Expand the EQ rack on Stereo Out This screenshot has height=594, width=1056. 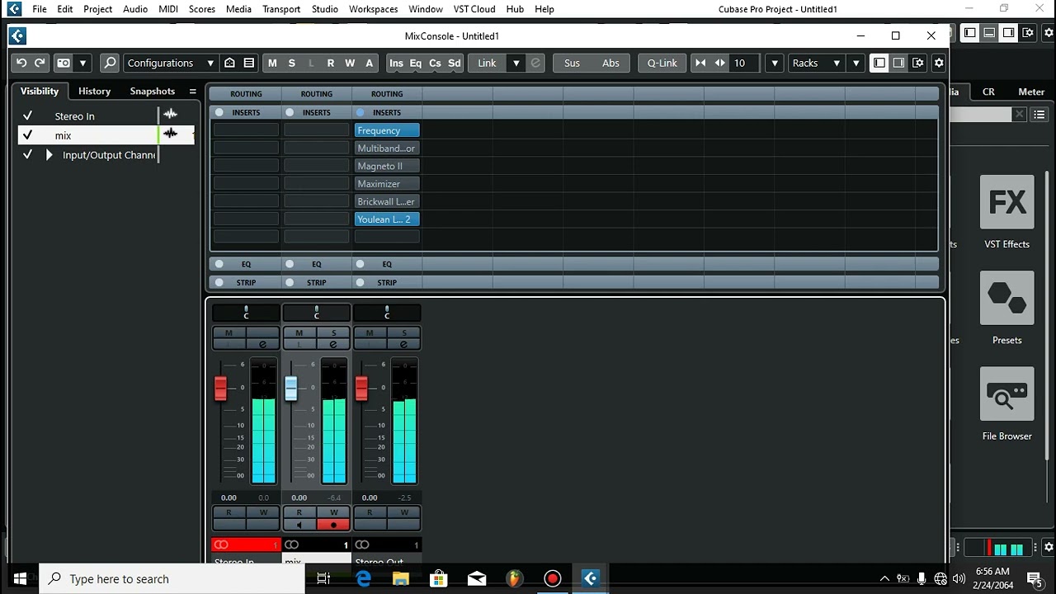coord(387,264)
